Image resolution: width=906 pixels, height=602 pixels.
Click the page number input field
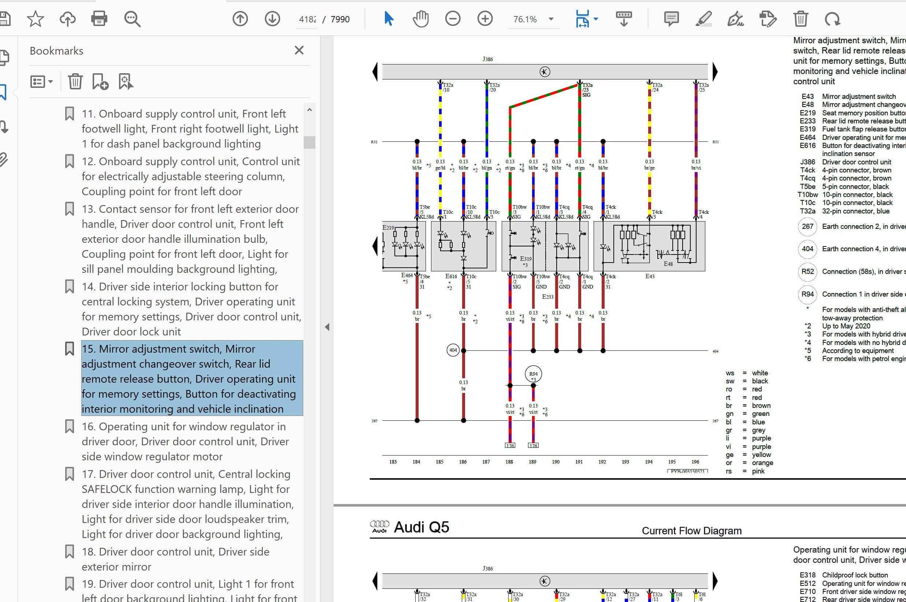click(308, 19)
